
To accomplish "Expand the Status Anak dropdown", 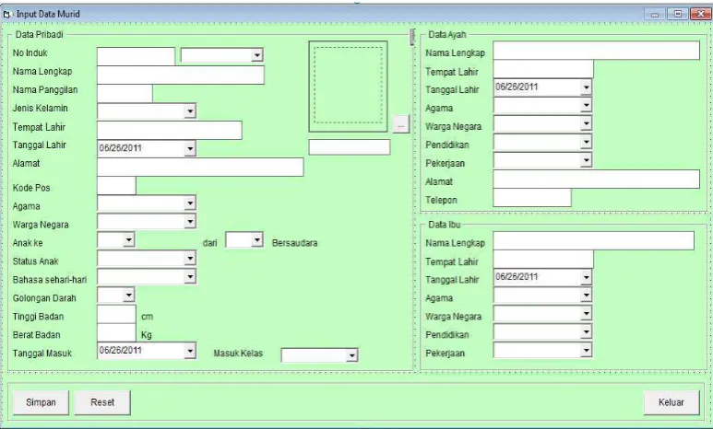I will tap(190, 259).
